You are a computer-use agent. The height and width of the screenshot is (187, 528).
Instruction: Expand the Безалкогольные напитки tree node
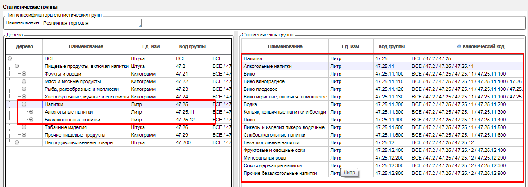pyautogui.click(x=31, y=120)
